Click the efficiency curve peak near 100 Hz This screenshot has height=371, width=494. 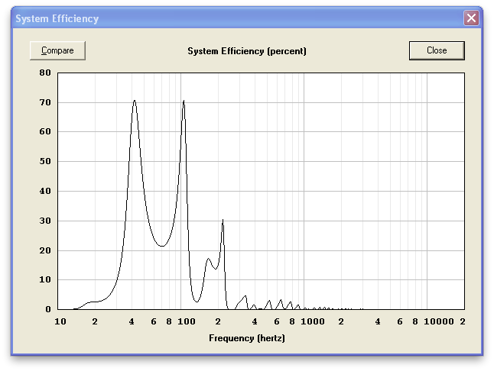click(184, 101)
